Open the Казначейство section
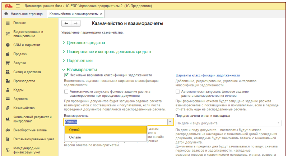The width and height of the screenshot is (288, 156). [24, 108]
